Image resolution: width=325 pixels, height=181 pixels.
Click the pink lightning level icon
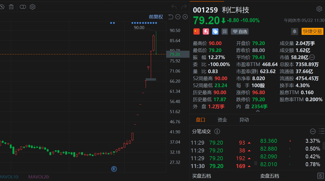(206, 31)
